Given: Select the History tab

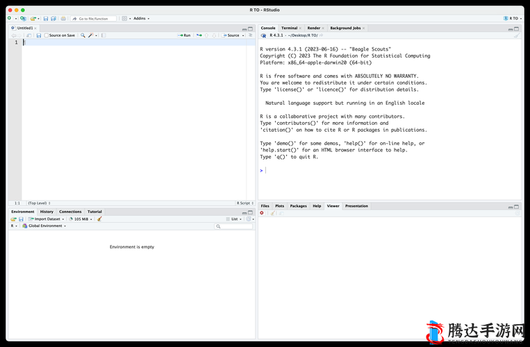Looking at the screenshot, I should tap(47, 212).
